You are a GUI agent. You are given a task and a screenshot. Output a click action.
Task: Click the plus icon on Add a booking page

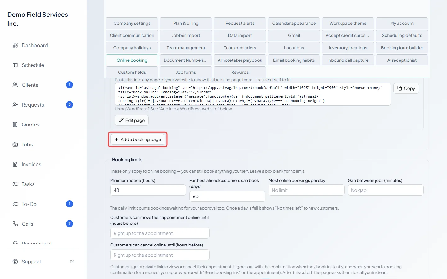[117, 139]
